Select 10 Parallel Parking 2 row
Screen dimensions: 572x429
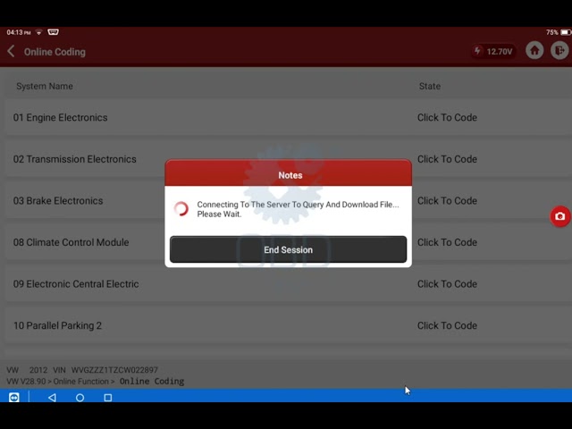click(288, 325)
